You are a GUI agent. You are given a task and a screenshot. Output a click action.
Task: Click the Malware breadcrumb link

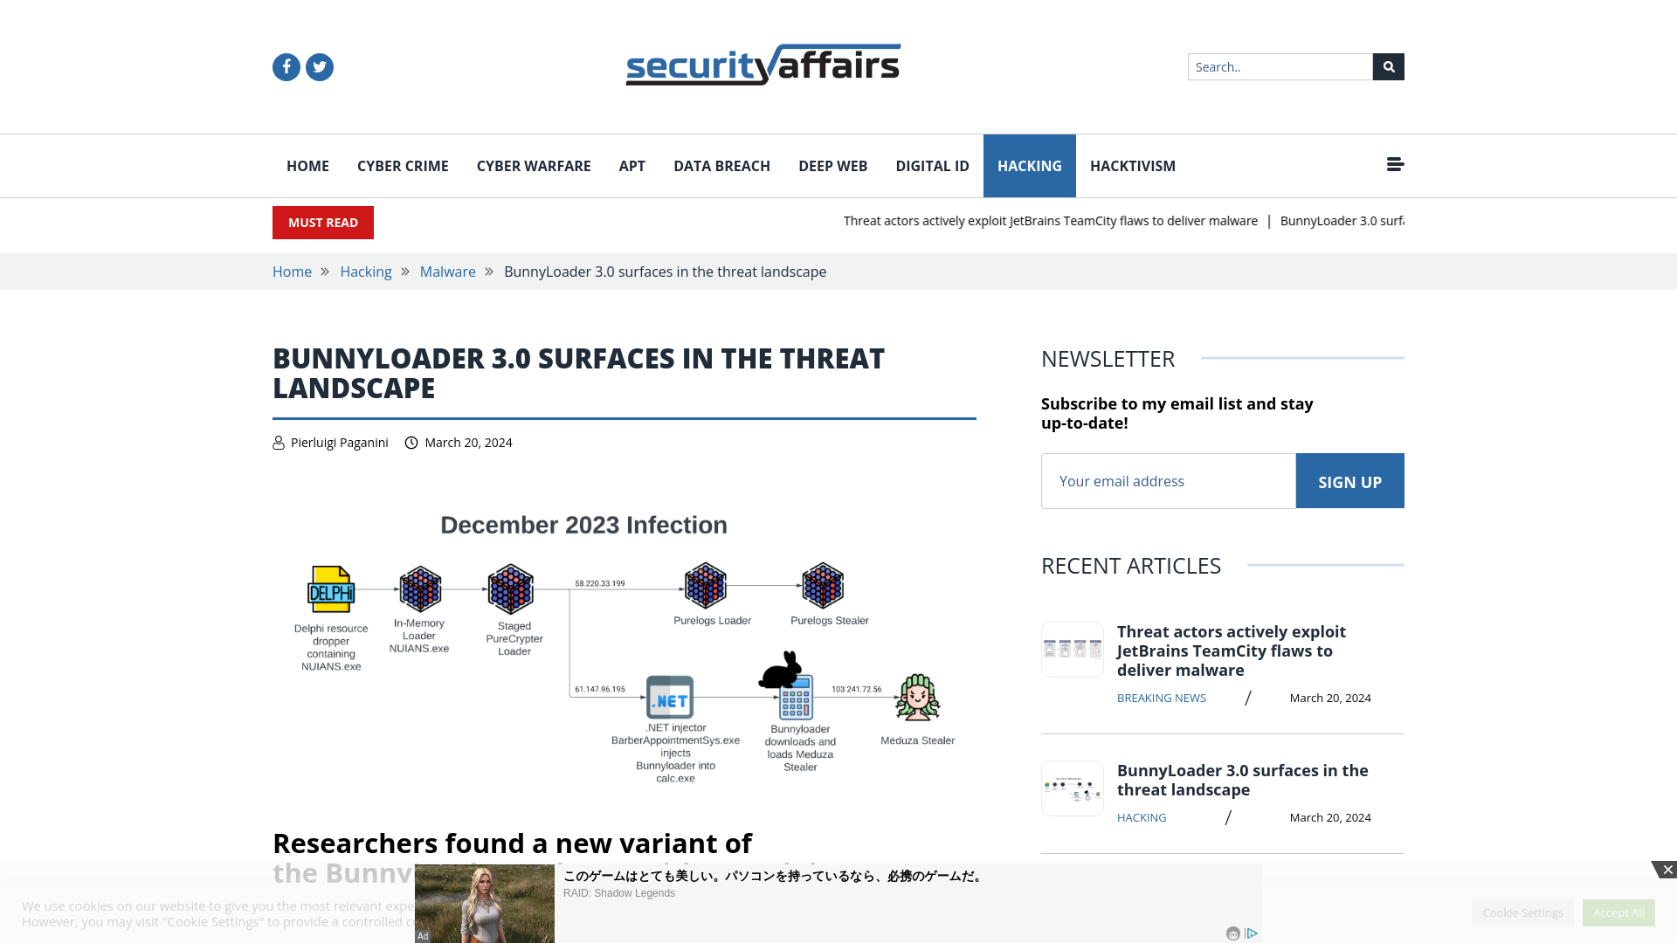coord(447,272)
